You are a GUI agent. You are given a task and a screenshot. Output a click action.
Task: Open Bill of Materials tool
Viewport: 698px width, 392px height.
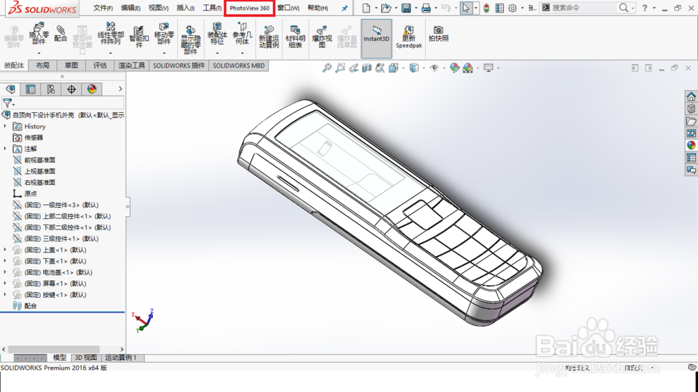pos(295,38)
